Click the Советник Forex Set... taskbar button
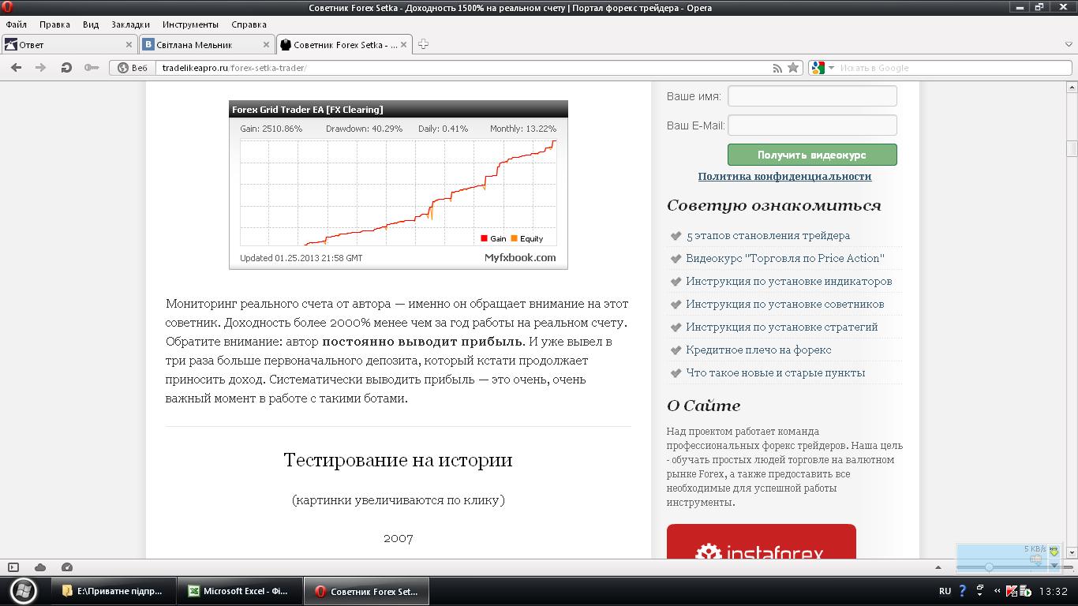This screenshot has width=1078, height=606. [367, 590]
